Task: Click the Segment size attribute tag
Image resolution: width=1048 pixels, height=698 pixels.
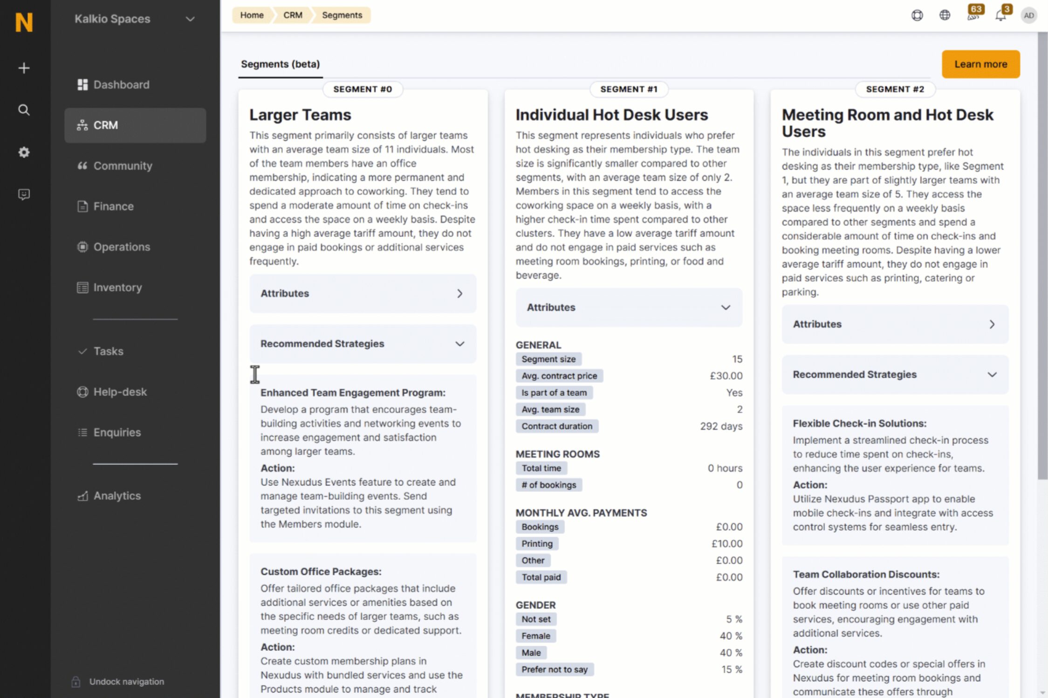Action: (x=548, y=359)
